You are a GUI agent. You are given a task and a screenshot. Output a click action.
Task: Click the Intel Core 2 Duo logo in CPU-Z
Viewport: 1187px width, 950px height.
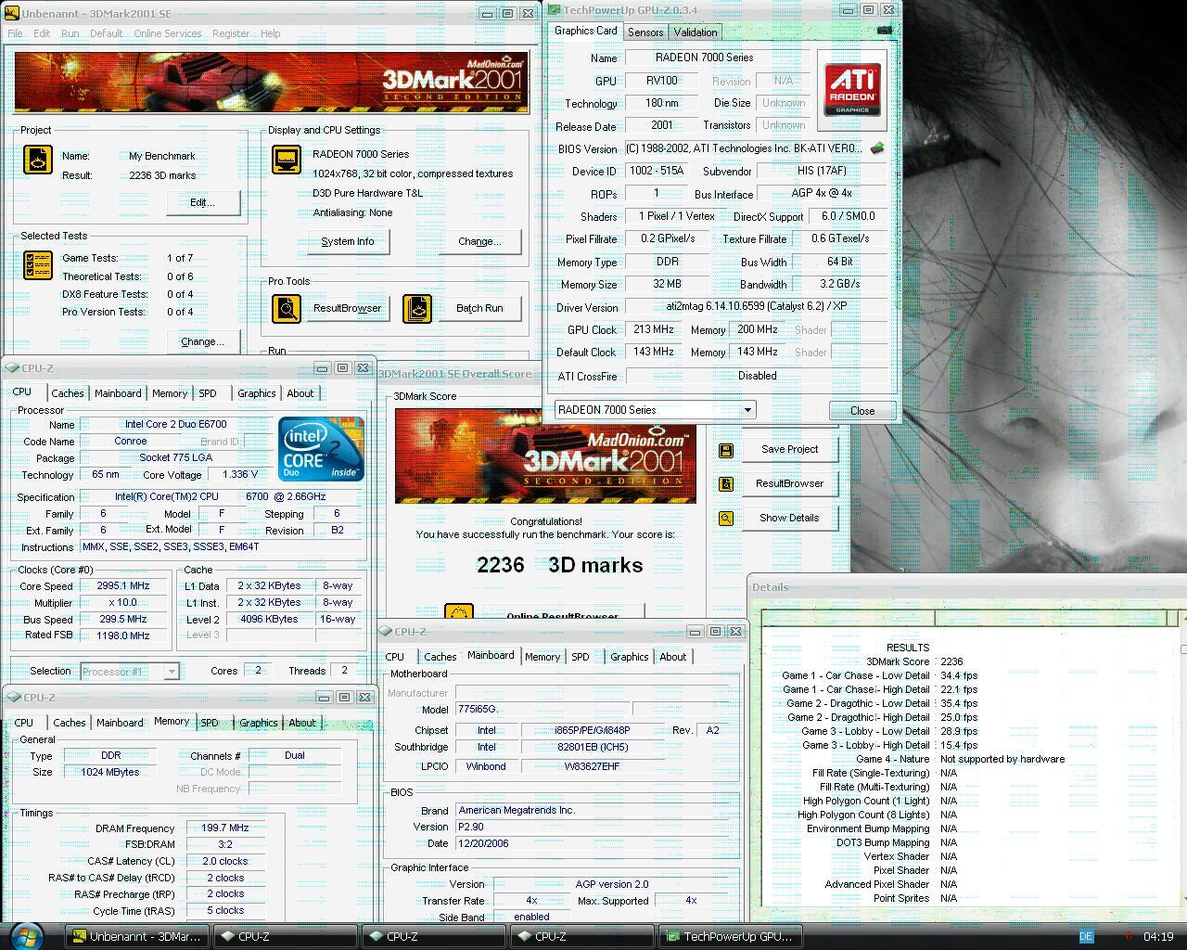point(321,449)
